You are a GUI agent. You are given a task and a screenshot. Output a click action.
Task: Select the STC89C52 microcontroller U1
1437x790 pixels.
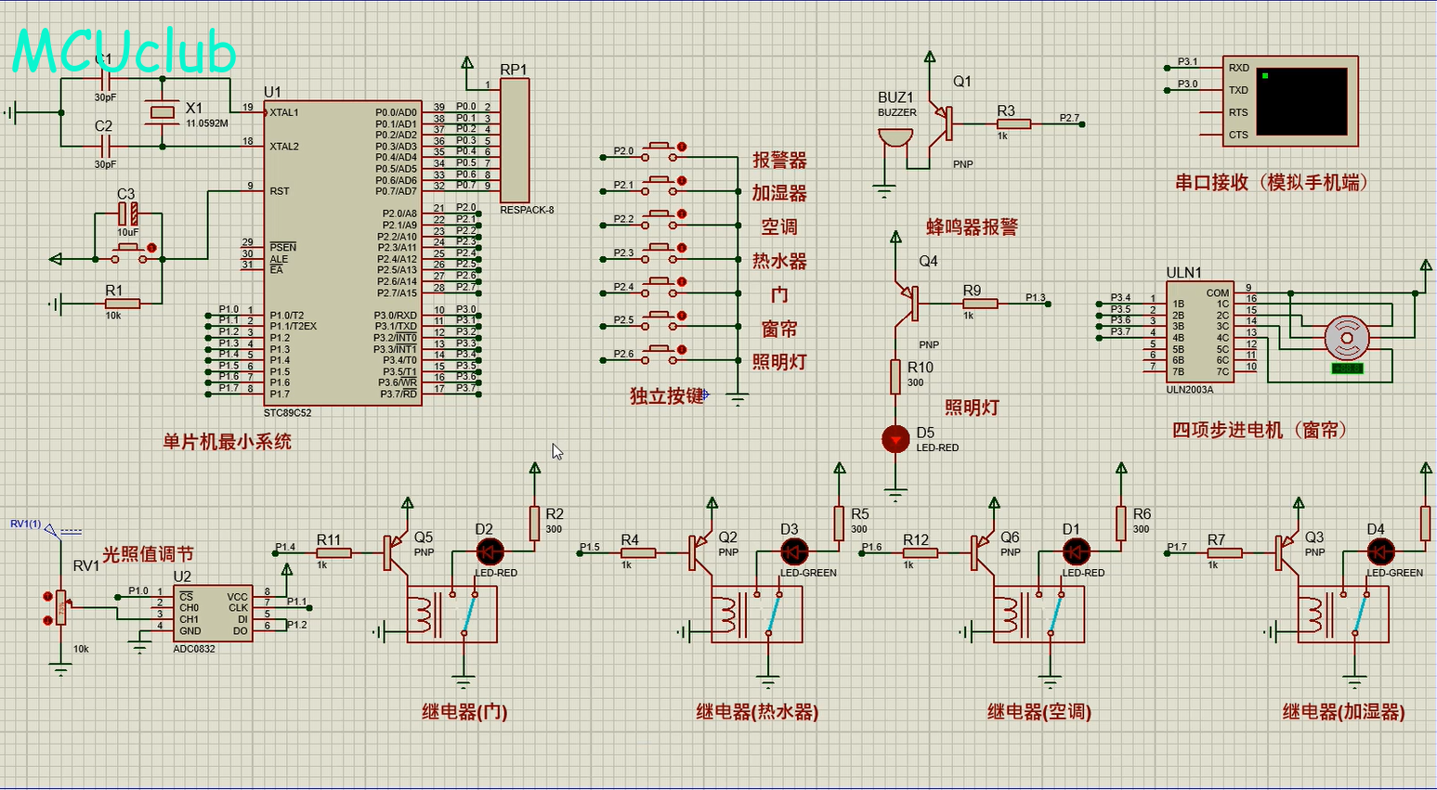pyautogui.click(x=342, y=253)
